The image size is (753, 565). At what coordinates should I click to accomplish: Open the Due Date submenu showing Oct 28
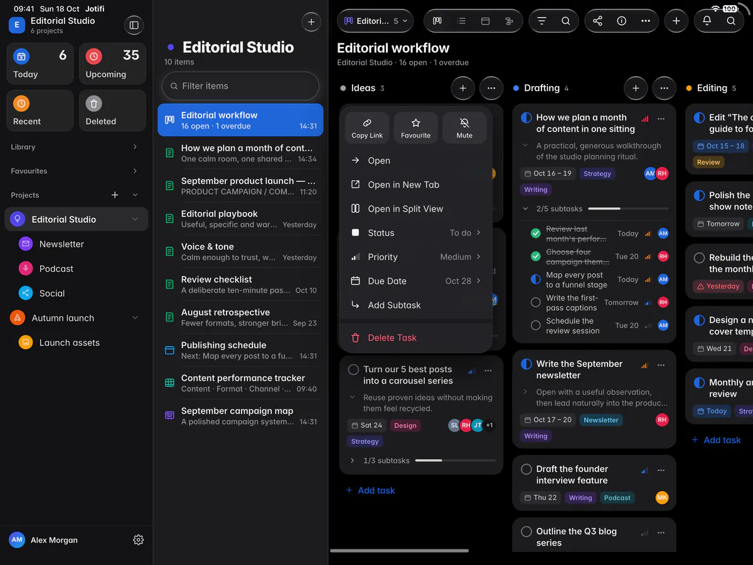415,281
